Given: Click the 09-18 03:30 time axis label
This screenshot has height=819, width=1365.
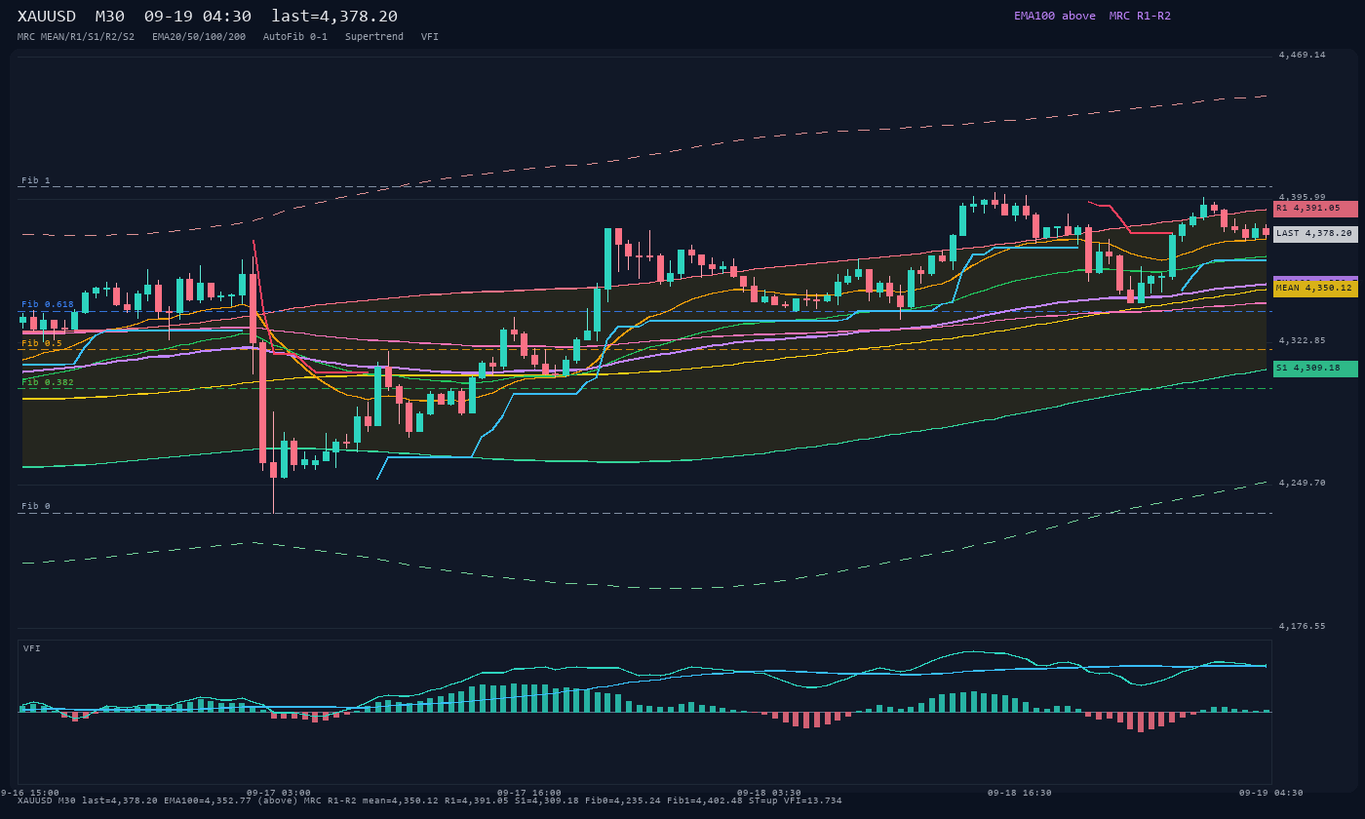Looking at the screenshot, I should [769, 793].
